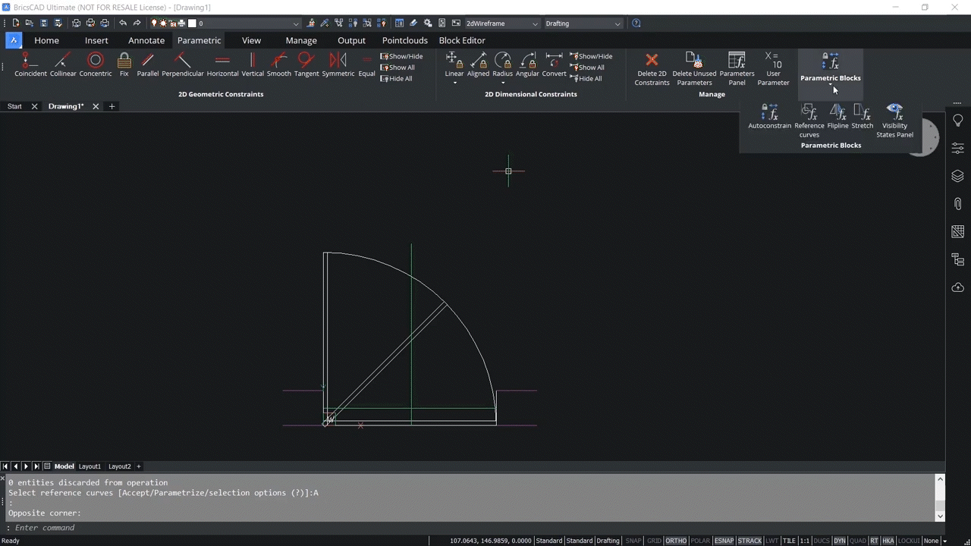971x546 pixels.
Task: Click the Undo arrow in quick toolbar
Action: 123,24
